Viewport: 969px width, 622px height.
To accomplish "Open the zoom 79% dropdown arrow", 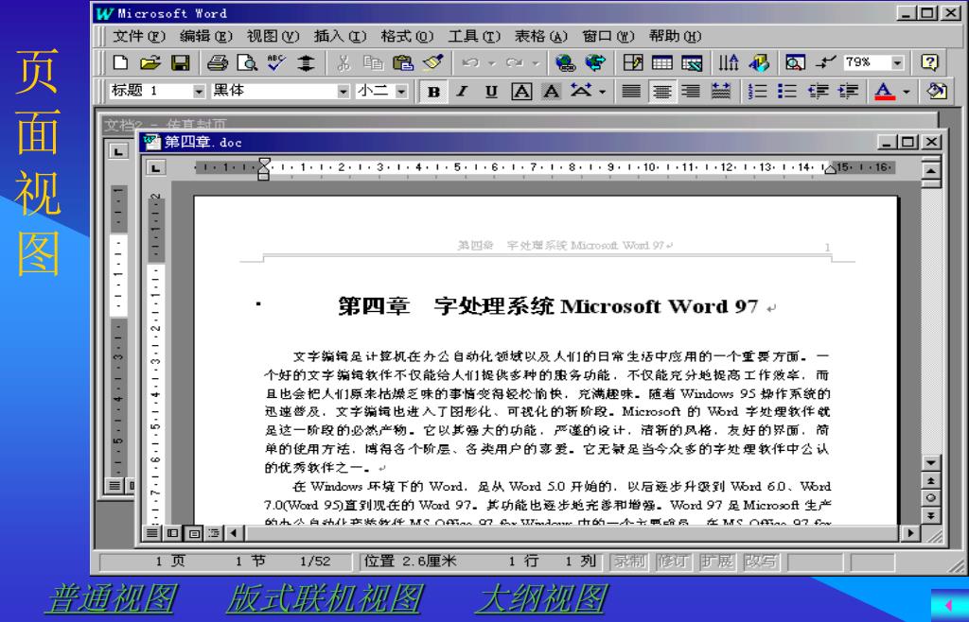I will [x=897, y=62].
